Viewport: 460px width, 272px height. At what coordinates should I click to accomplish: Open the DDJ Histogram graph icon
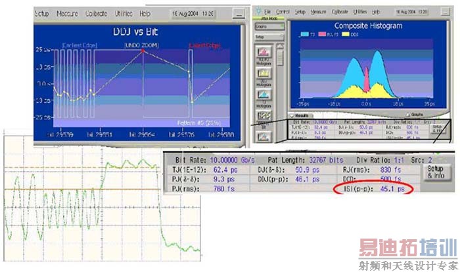(264, 73)
